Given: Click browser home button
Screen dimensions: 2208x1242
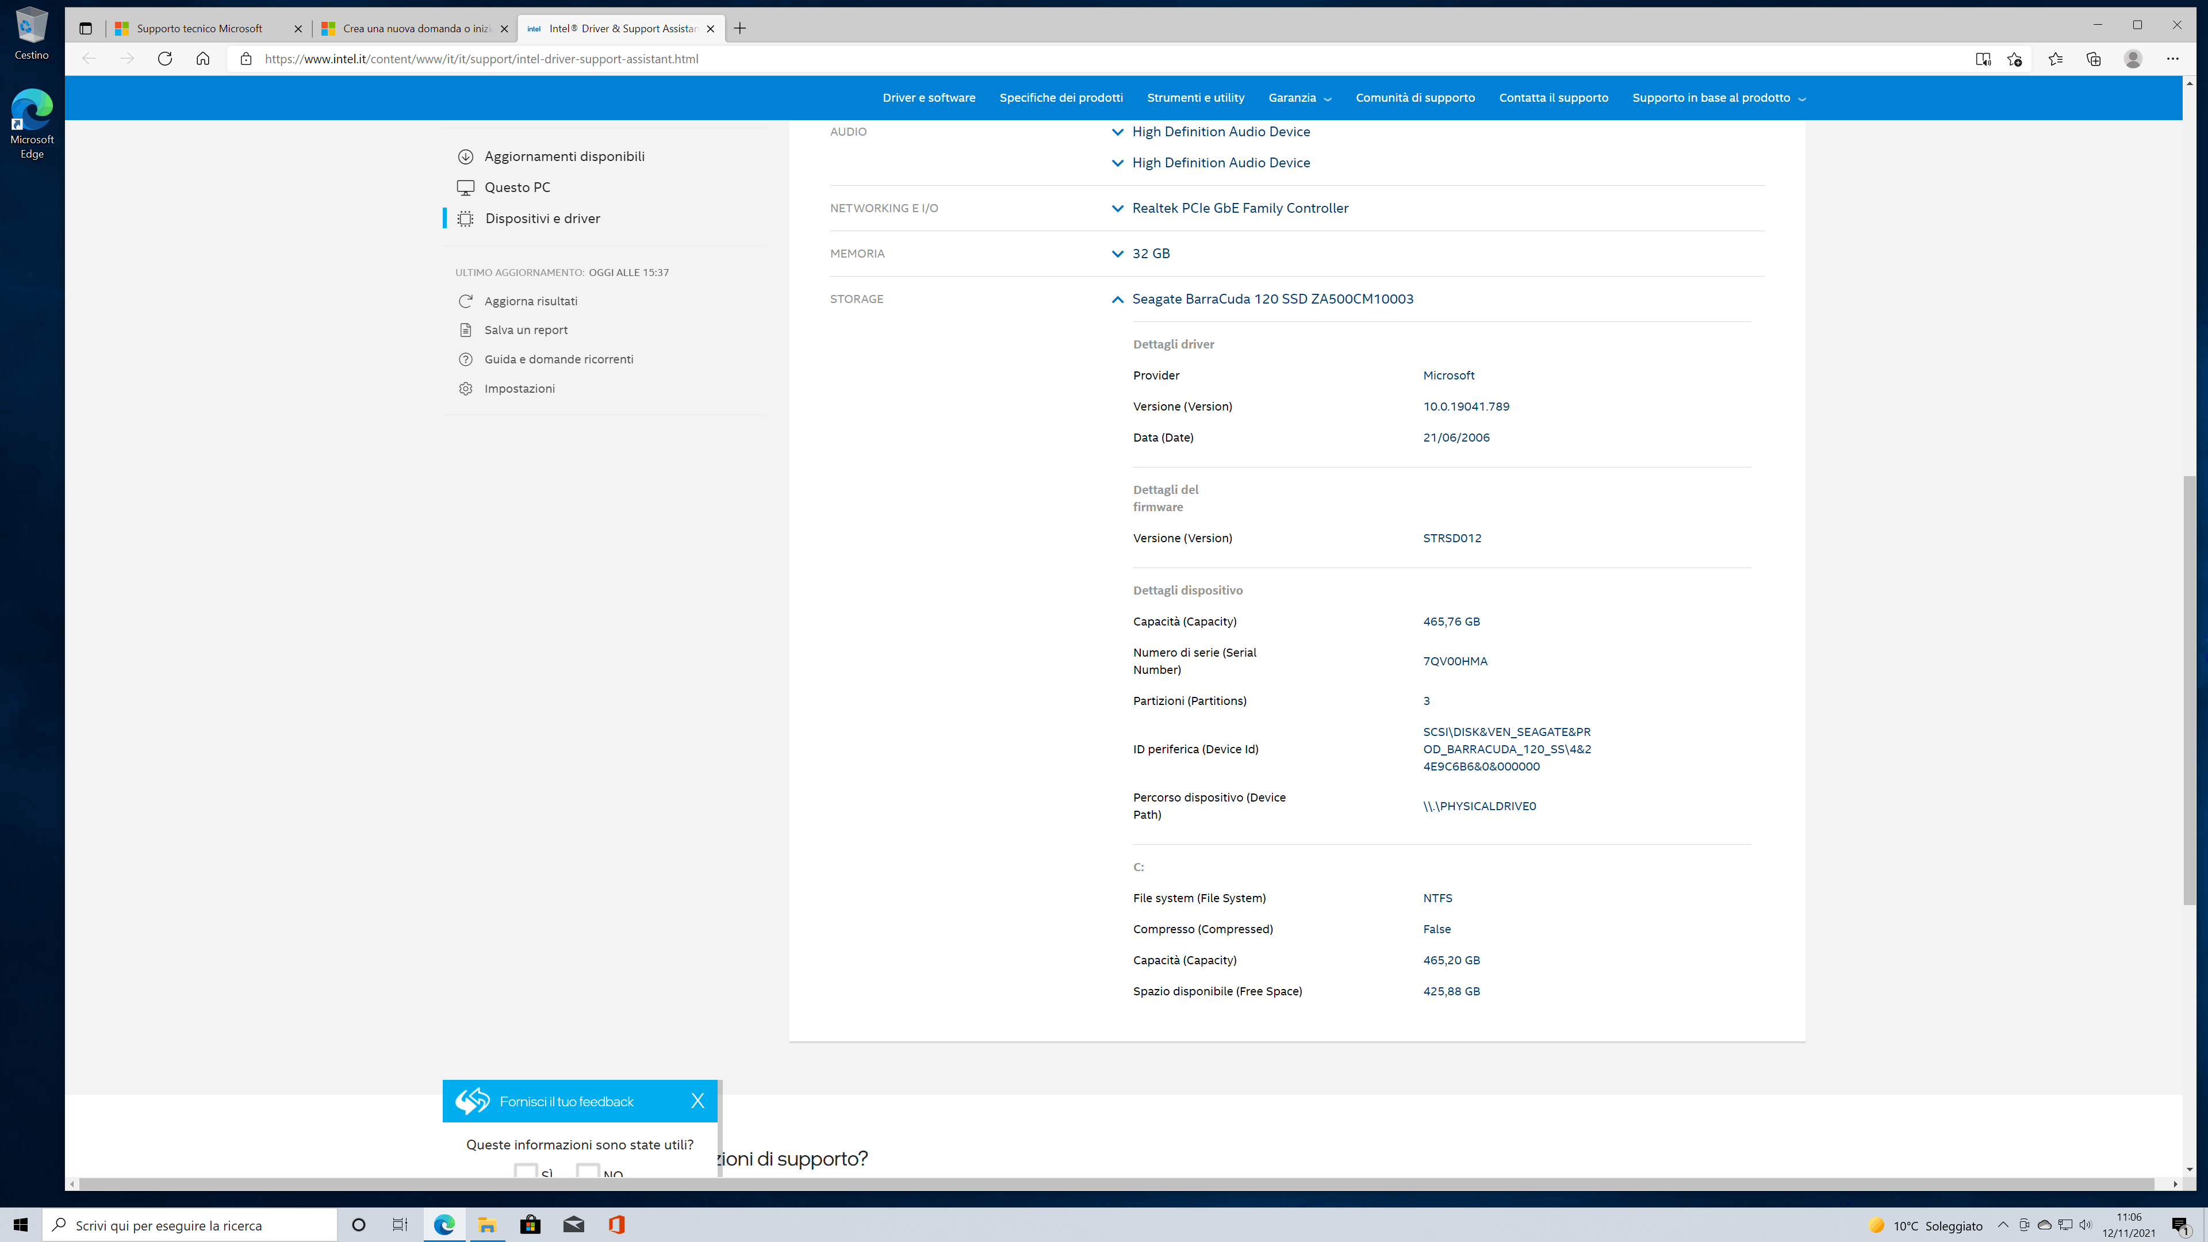Looking at the screenshot, I should (x=202, y=58).
